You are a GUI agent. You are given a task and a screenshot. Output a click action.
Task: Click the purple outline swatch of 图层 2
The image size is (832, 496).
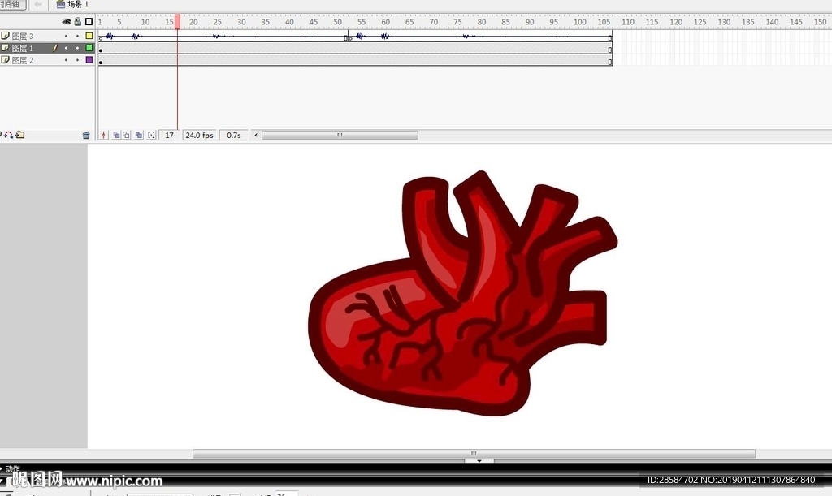pyautogui.click(x=89, y=60)
